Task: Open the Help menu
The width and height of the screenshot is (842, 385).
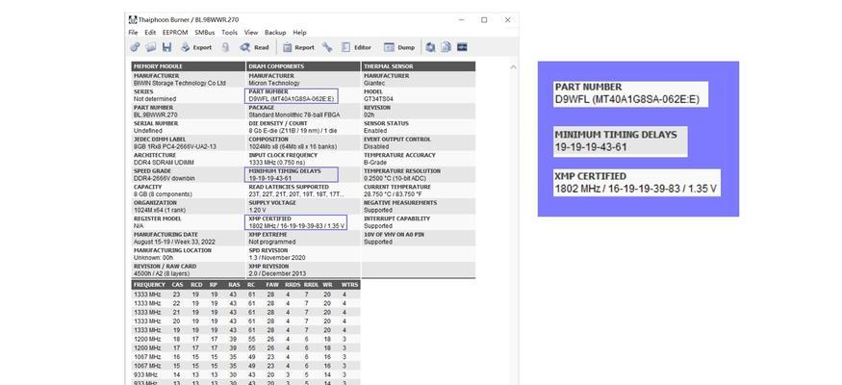Action: pyautogui.click(x=299, y=33)
